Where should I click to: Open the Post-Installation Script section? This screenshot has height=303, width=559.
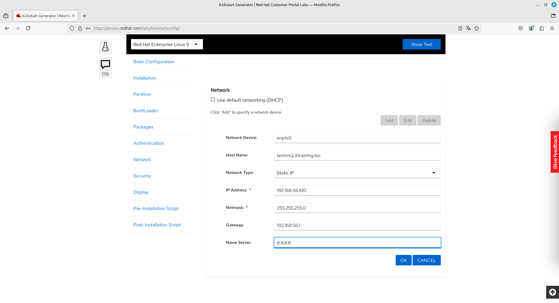pos(157,225)
